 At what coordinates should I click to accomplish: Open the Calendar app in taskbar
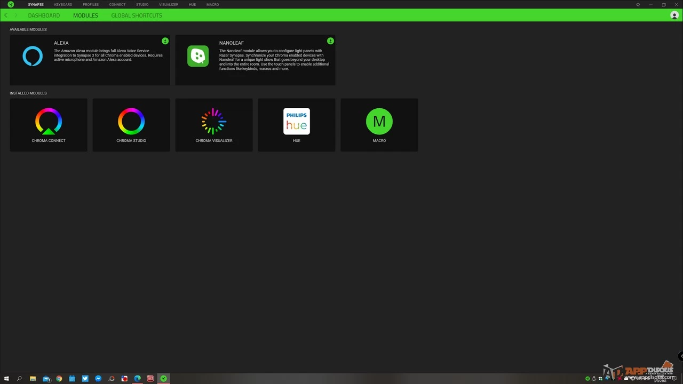72,379
